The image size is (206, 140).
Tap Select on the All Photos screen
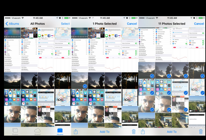click(65, 24)
